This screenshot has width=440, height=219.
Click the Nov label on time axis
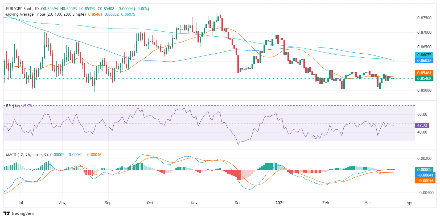[x=194, y=203]
